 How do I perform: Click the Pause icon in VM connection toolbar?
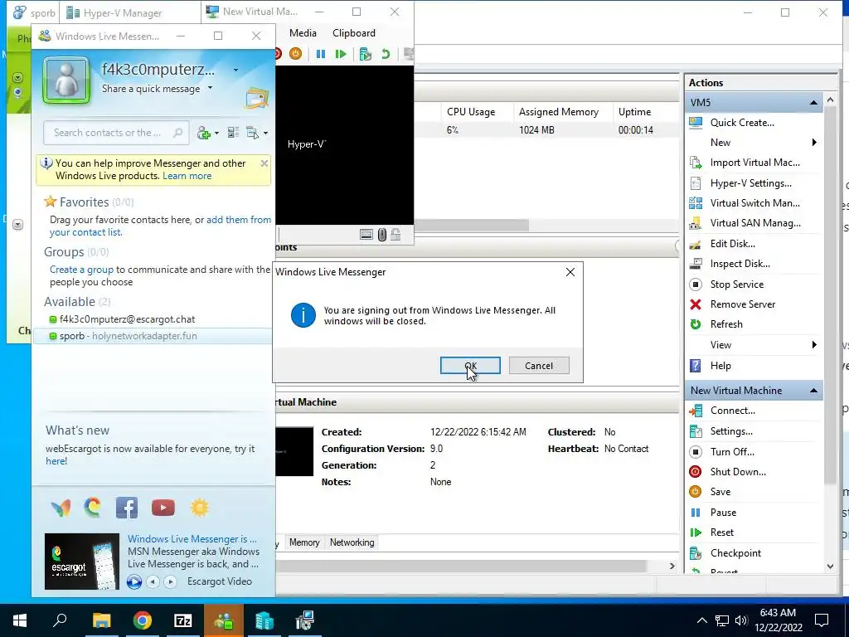[x=321, y=54]
